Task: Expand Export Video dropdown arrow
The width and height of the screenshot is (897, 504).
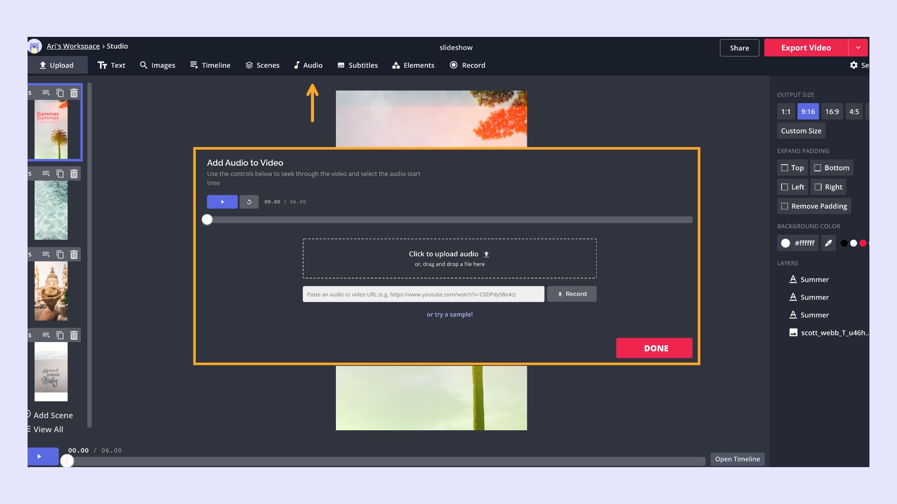Action: pyautogui.click(x=858, y=48)
